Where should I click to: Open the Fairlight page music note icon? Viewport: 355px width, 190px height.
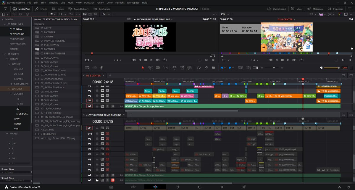pyautogui.click(x=222, y=187)
